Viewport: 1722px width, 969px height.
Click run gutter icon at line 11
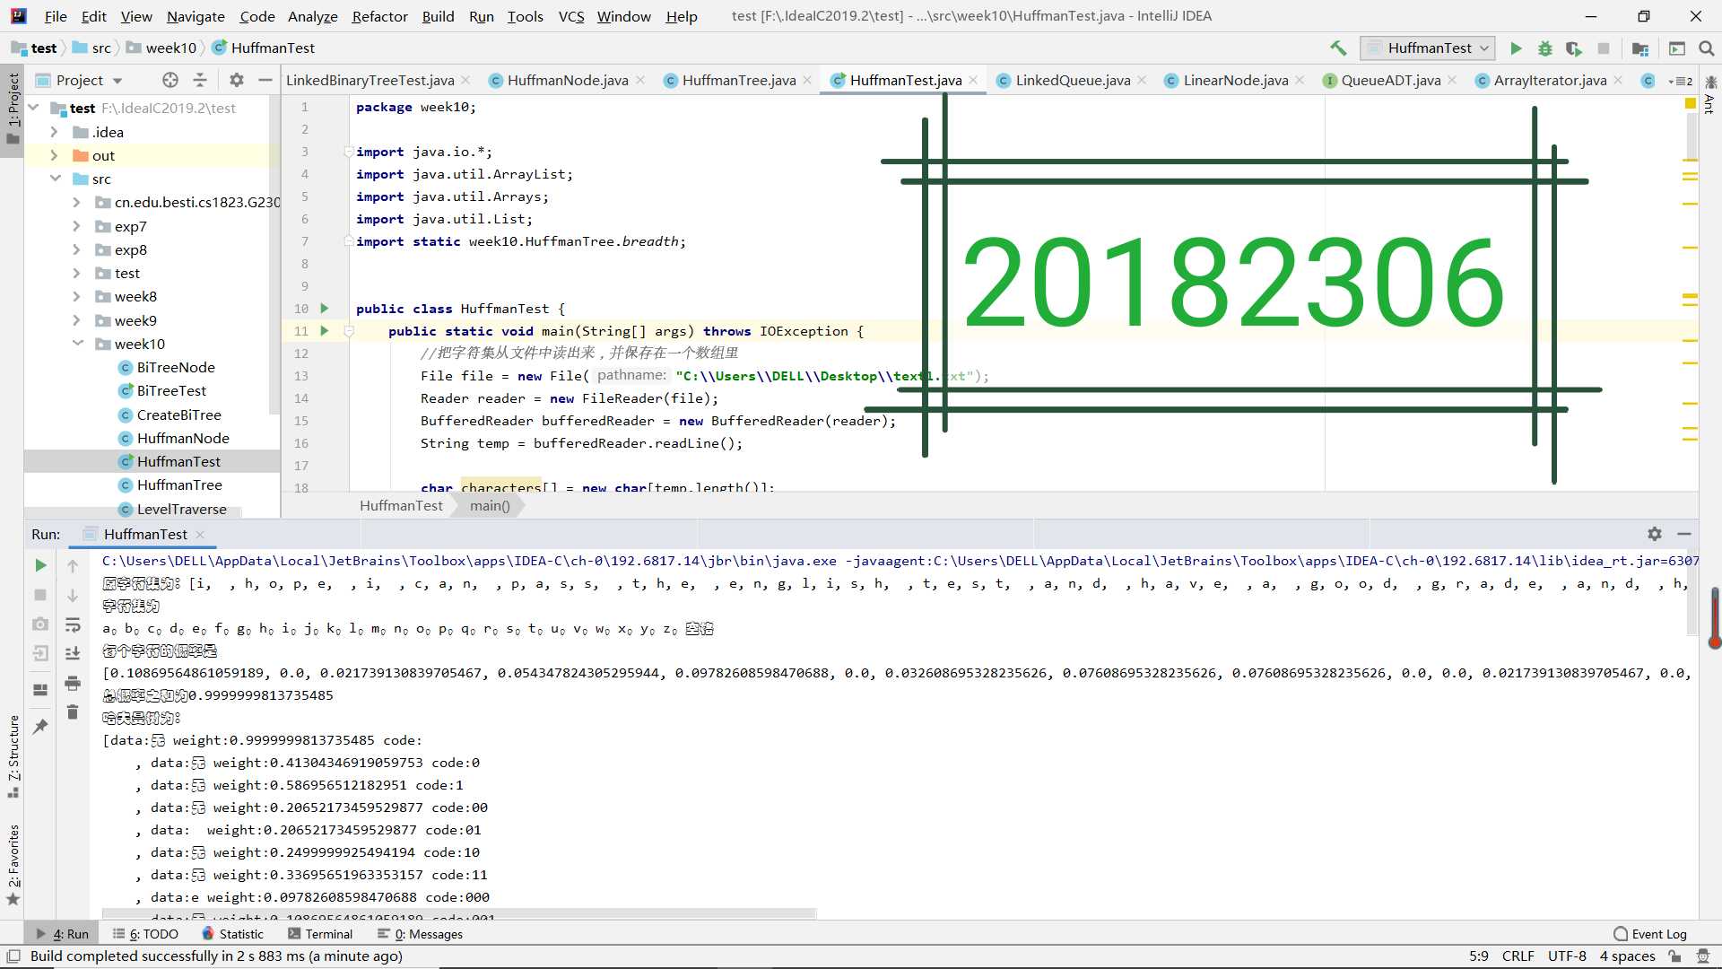[325, 330]
